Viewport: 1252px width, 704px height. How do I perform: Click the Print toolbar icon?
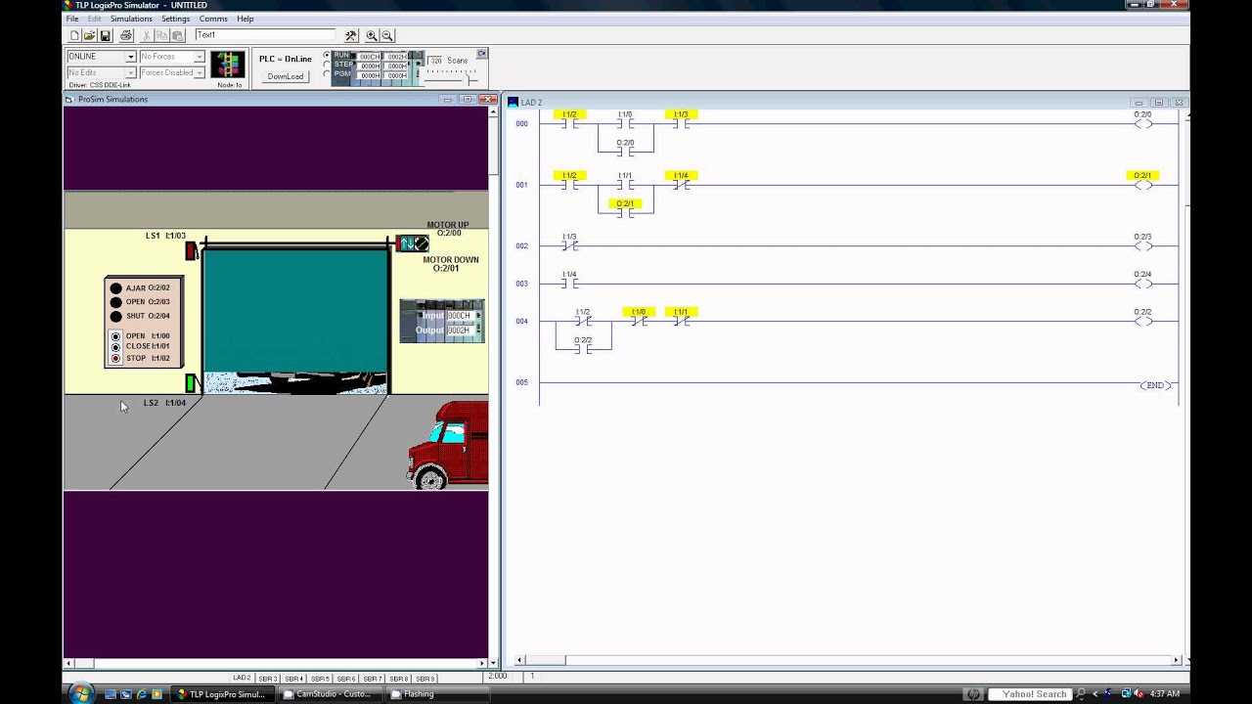[x=126, y=35]
